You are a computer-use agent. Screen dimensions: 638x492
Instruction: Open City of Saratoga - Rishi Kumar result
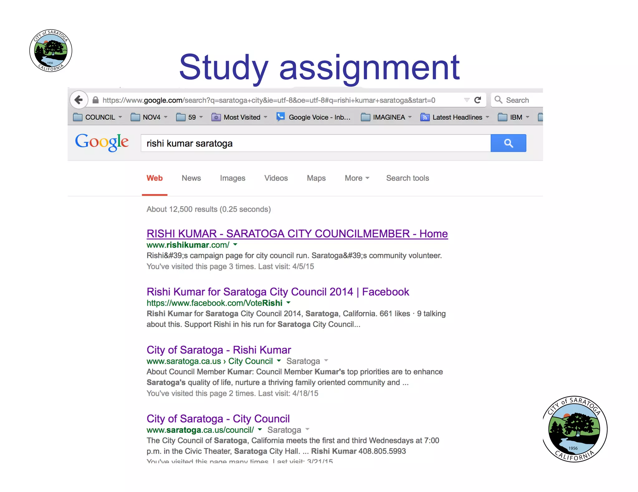(x=219, y=350)
